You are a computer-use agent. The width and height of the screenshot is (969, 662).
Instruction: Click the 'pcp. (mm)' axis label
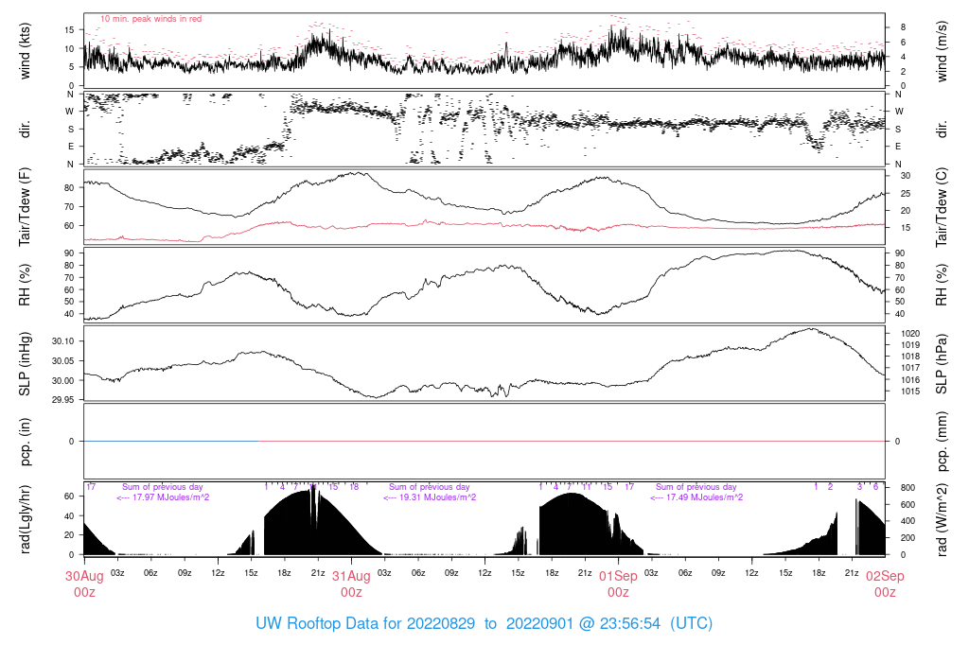942,442
